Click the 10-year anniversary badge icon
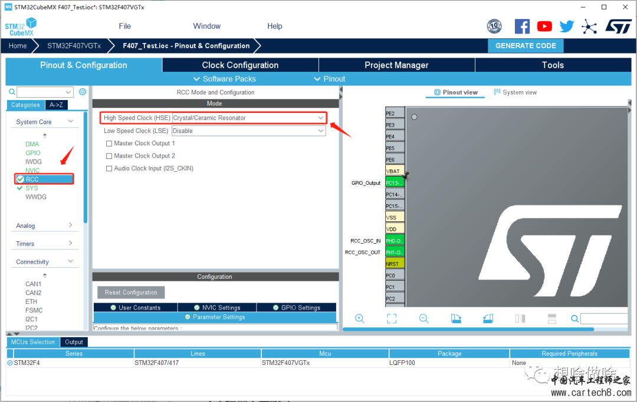This screenshot has height=402, width=637. click(494, 26)
